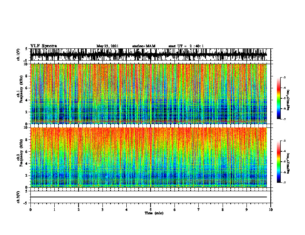The width and height of the screenshot is (305, 235).
Task: Click the time axis tick label "5"
Action: [151, 210]
